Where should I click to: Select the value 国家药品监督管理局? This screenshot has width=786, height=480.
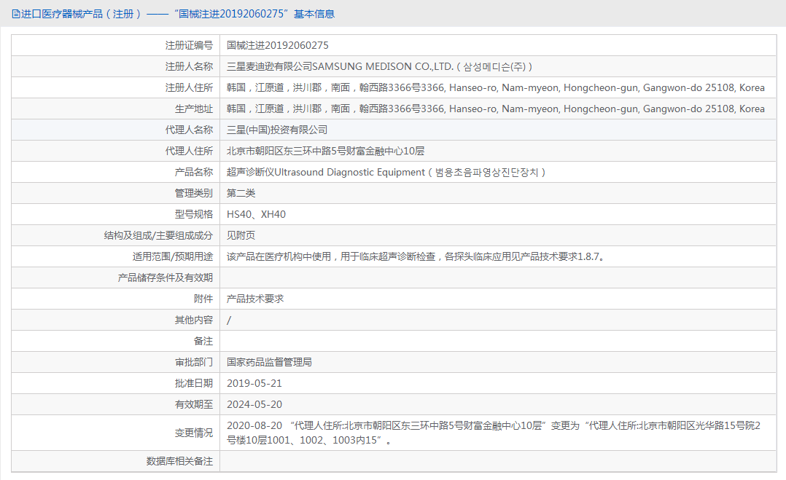tap(269, 363)
